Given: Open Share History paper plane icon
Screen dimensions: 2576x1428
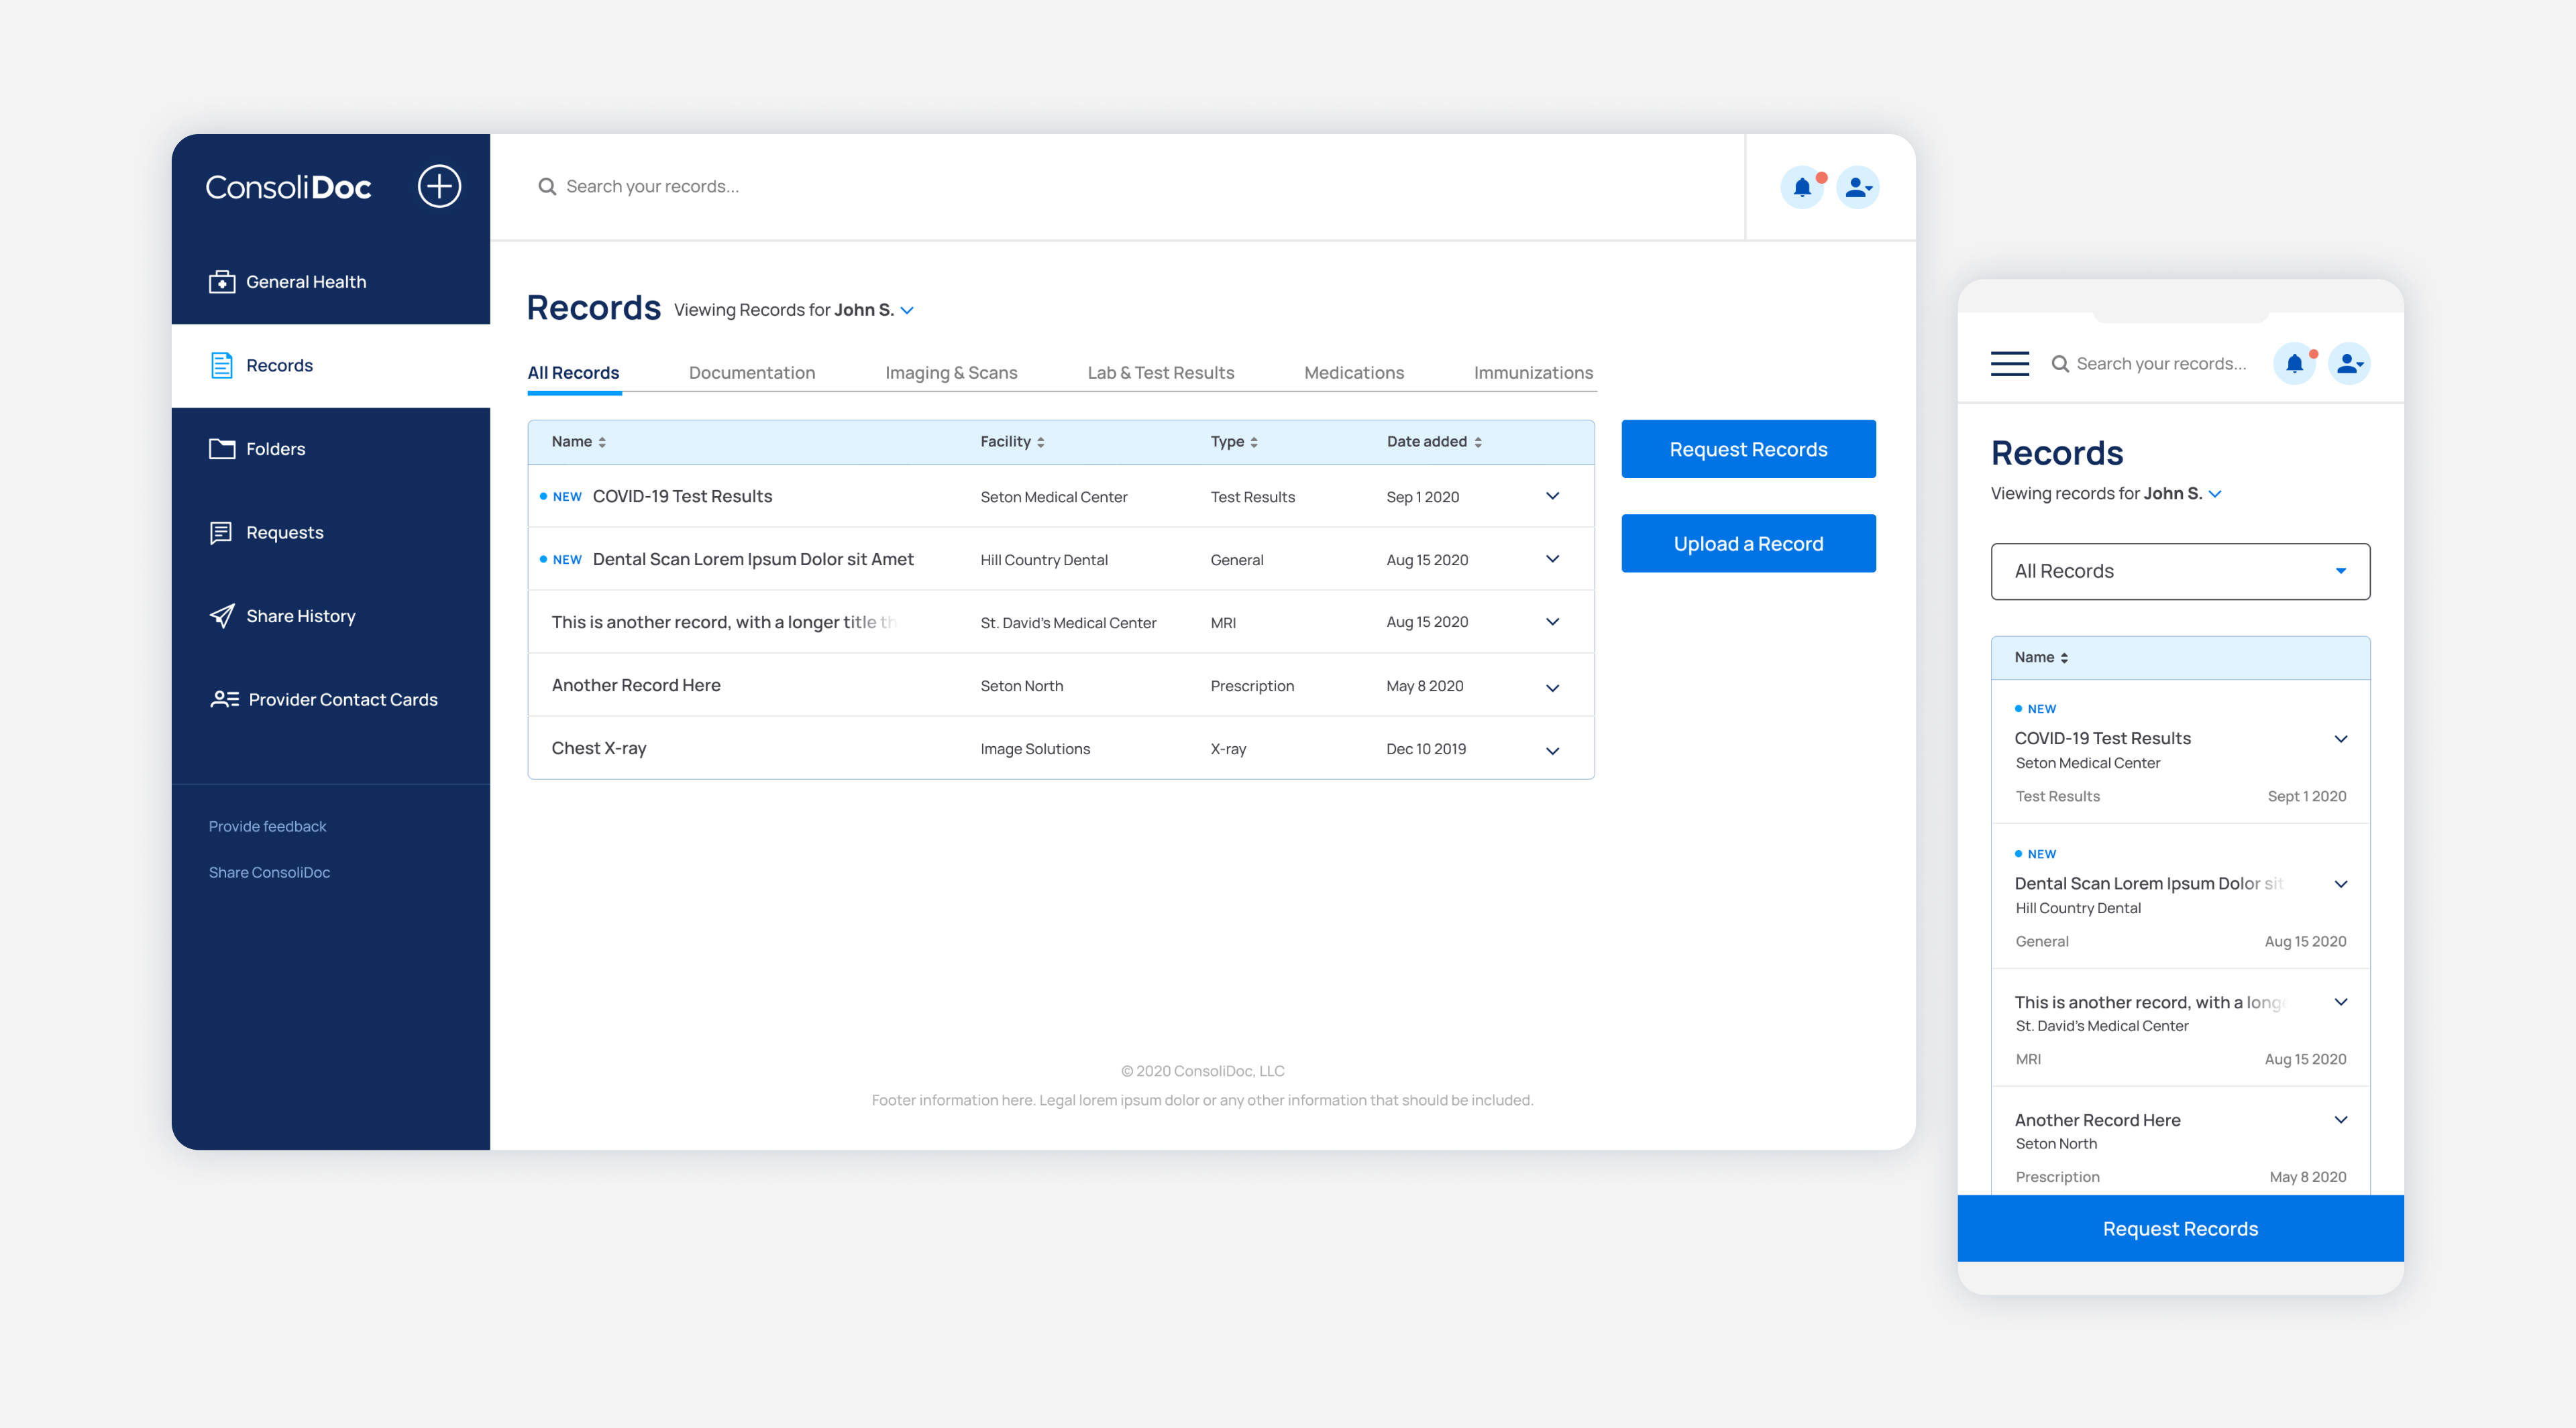Looking at the screenshot, I should pyautogui.click(x=222, y=615).
